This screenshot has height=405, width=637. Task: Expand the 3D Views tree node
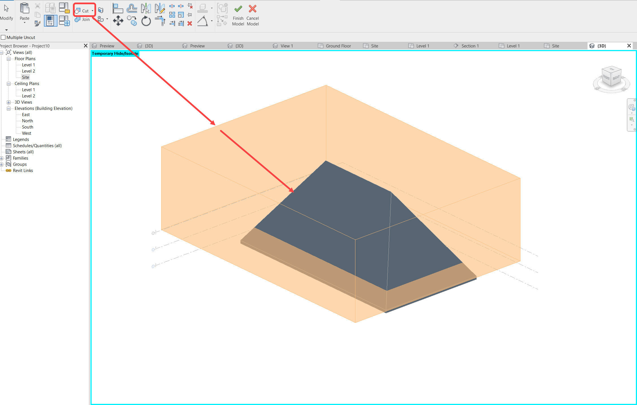(x=8, y=102)
